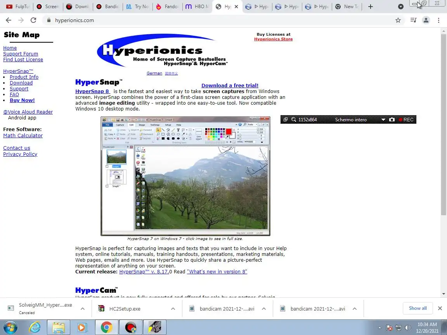447x335 pixels.
Task: Expand options for HC2Setup.exe download
Action: pyautogui.click(x=173, y=309)
